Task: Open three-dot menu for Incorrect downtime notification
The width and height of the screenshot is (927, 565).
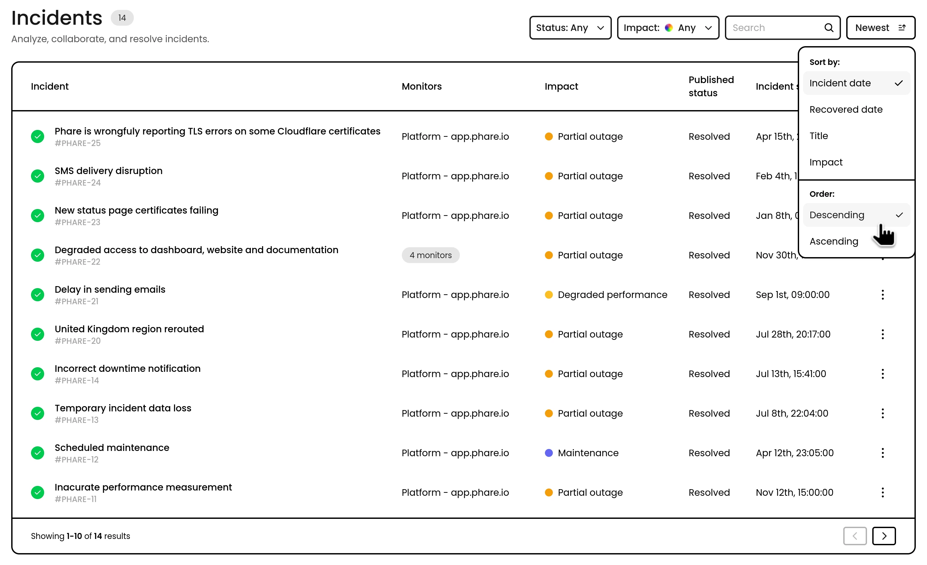Action: (882, 373)
